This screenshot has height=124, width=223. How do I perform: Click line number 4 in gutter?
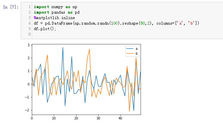[30, 23]
